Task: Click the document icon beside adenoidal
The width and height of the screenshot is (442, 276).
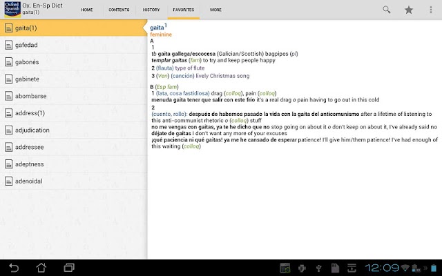Action: pos(9,181)
